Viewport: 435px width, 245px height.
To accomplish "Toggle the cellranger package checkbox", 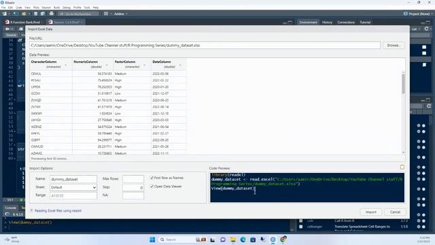I will click(300, 227).
